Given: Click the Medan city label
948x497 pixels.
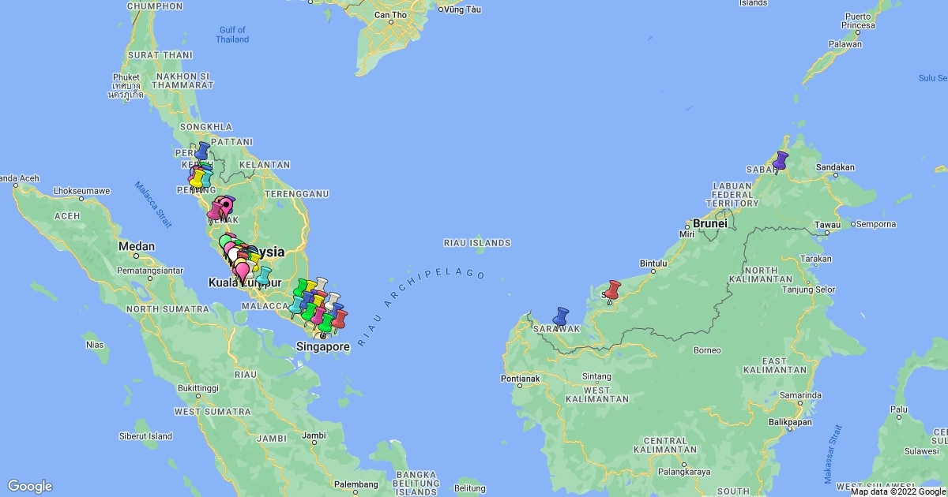Looking at the screenshot, I should (x=137, y=246).
